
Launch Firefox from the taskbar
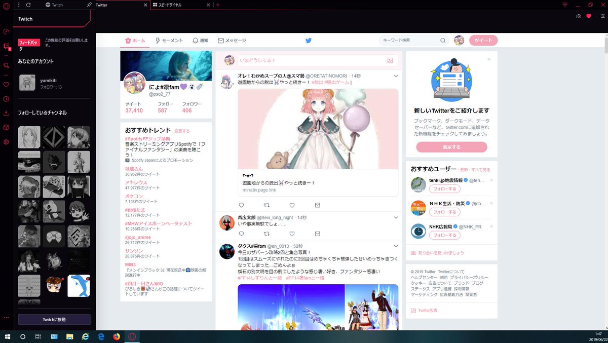[x=116, y=336]
